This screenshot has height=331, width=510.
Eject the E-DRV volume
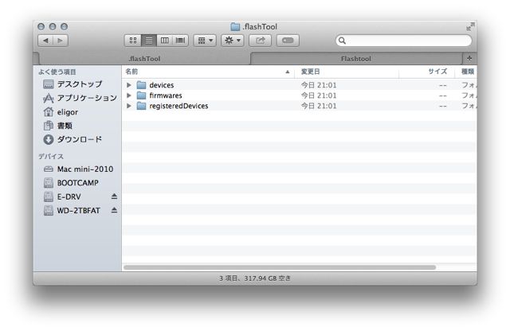point(114,197)
